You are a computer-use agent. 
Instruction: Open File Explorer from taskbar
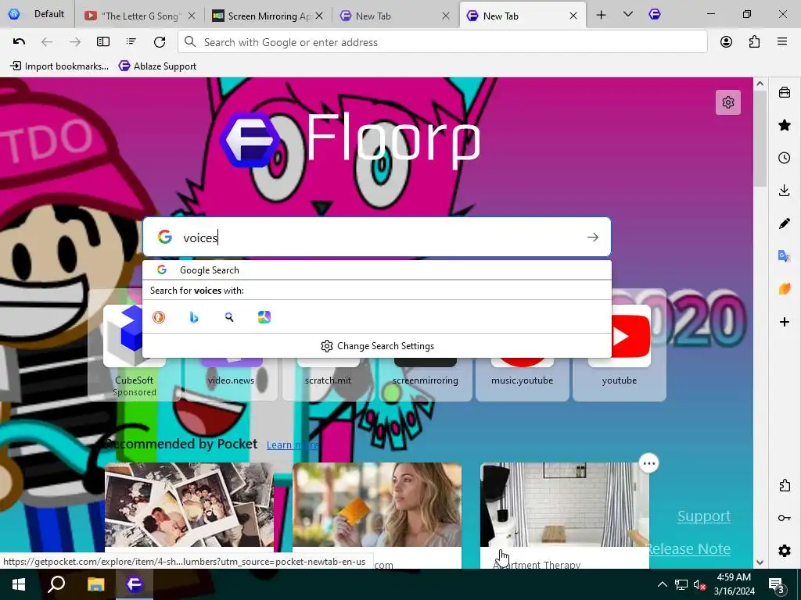click(95, 584)
